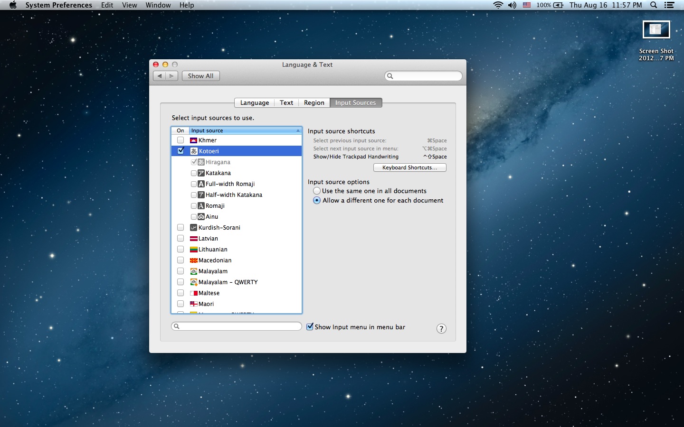This screenshot has width=684, height=427.
Task: Sort by the Input source column header
Action: [x=246, y=130]
